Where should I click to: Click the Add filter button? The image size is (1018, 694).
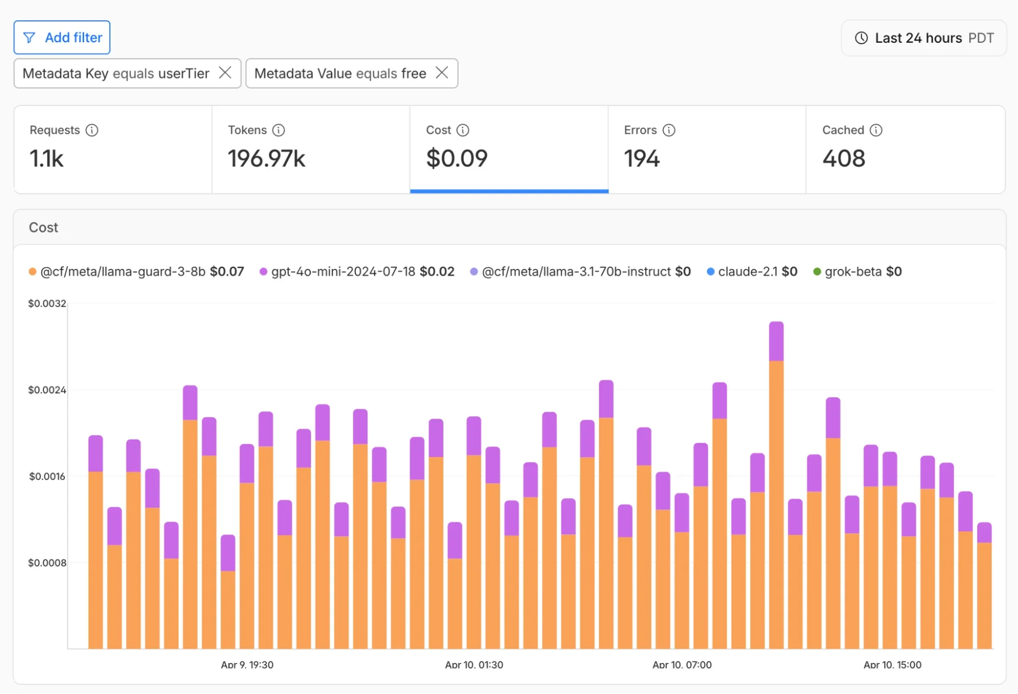pos(61,37)
